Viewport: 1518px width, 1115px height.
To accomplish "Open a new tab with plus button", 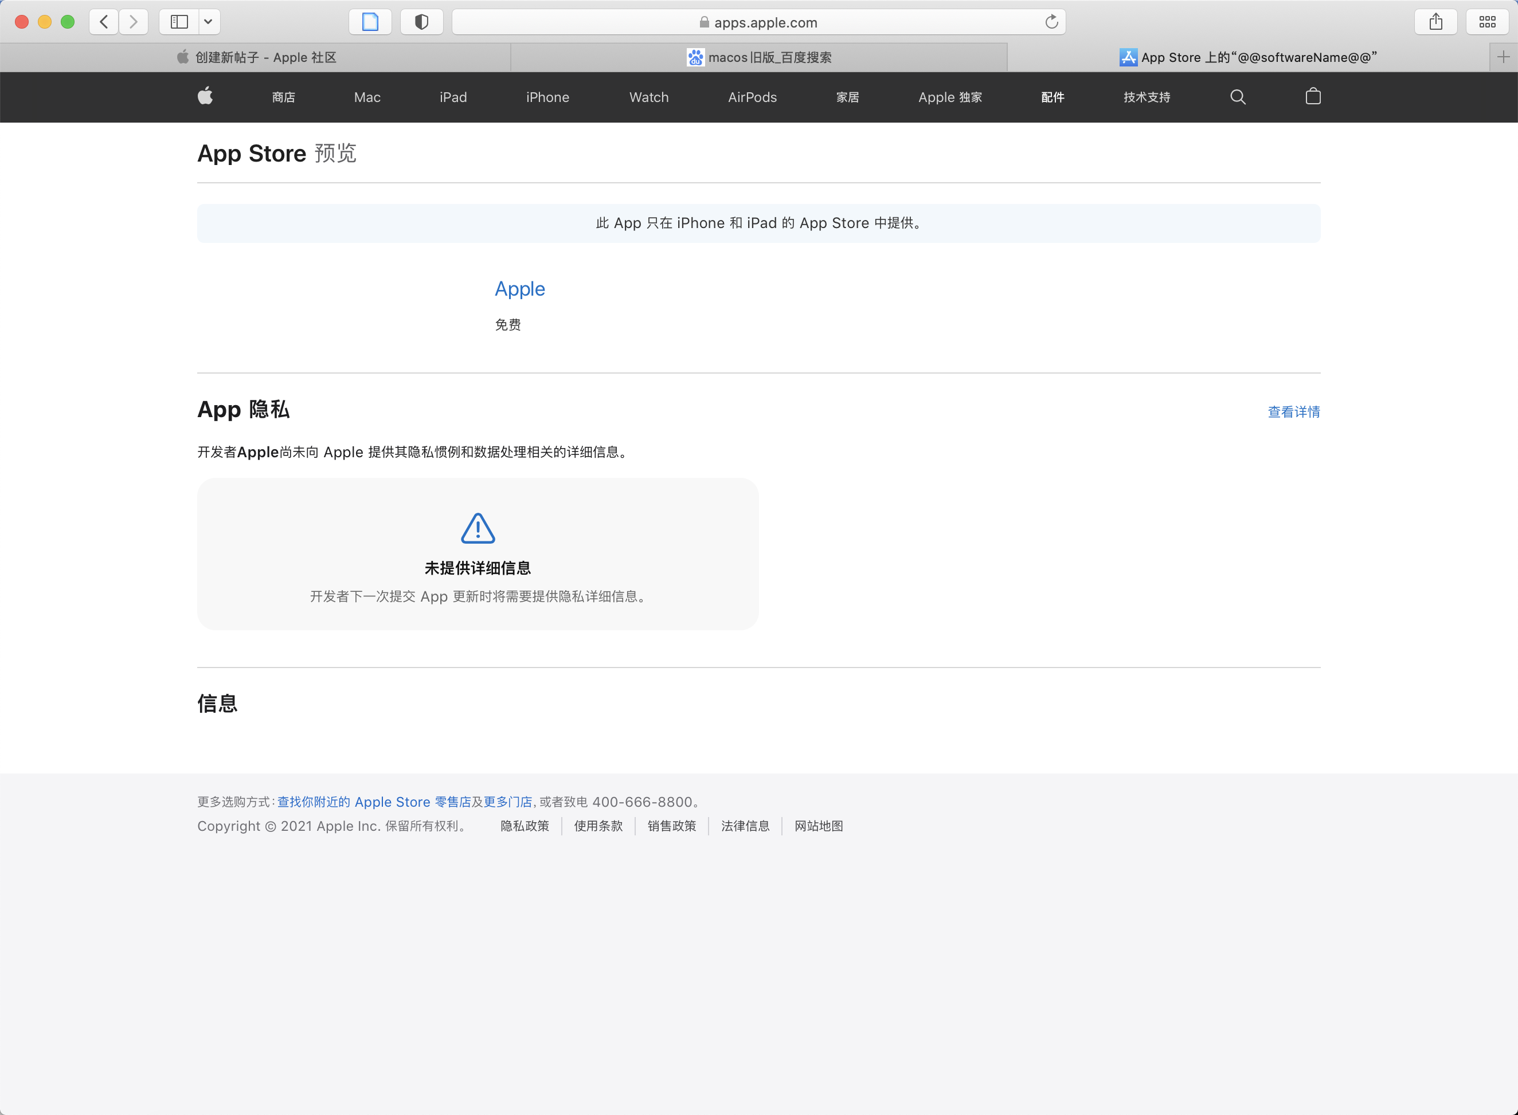I will click(x=1503, y=57).
